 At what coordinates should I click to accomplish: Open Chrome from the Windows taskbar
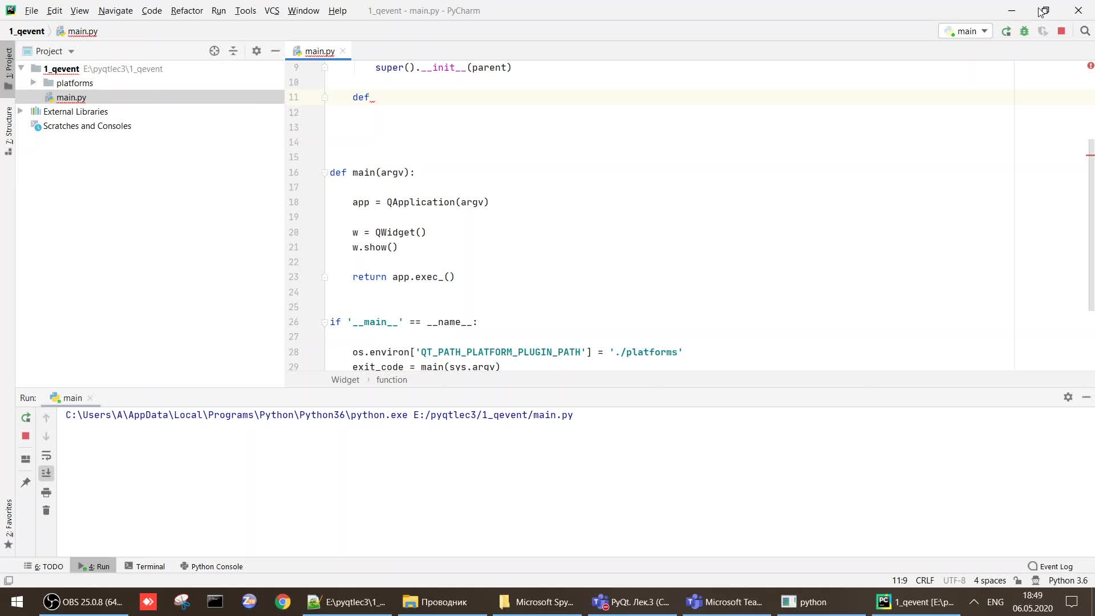point(282,602)
